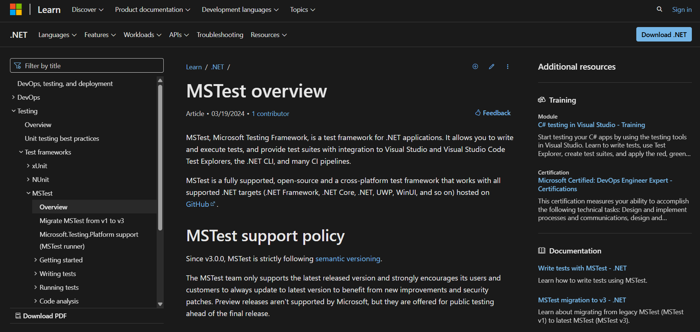Click the Download PDF button

click(x=41, y=316)
